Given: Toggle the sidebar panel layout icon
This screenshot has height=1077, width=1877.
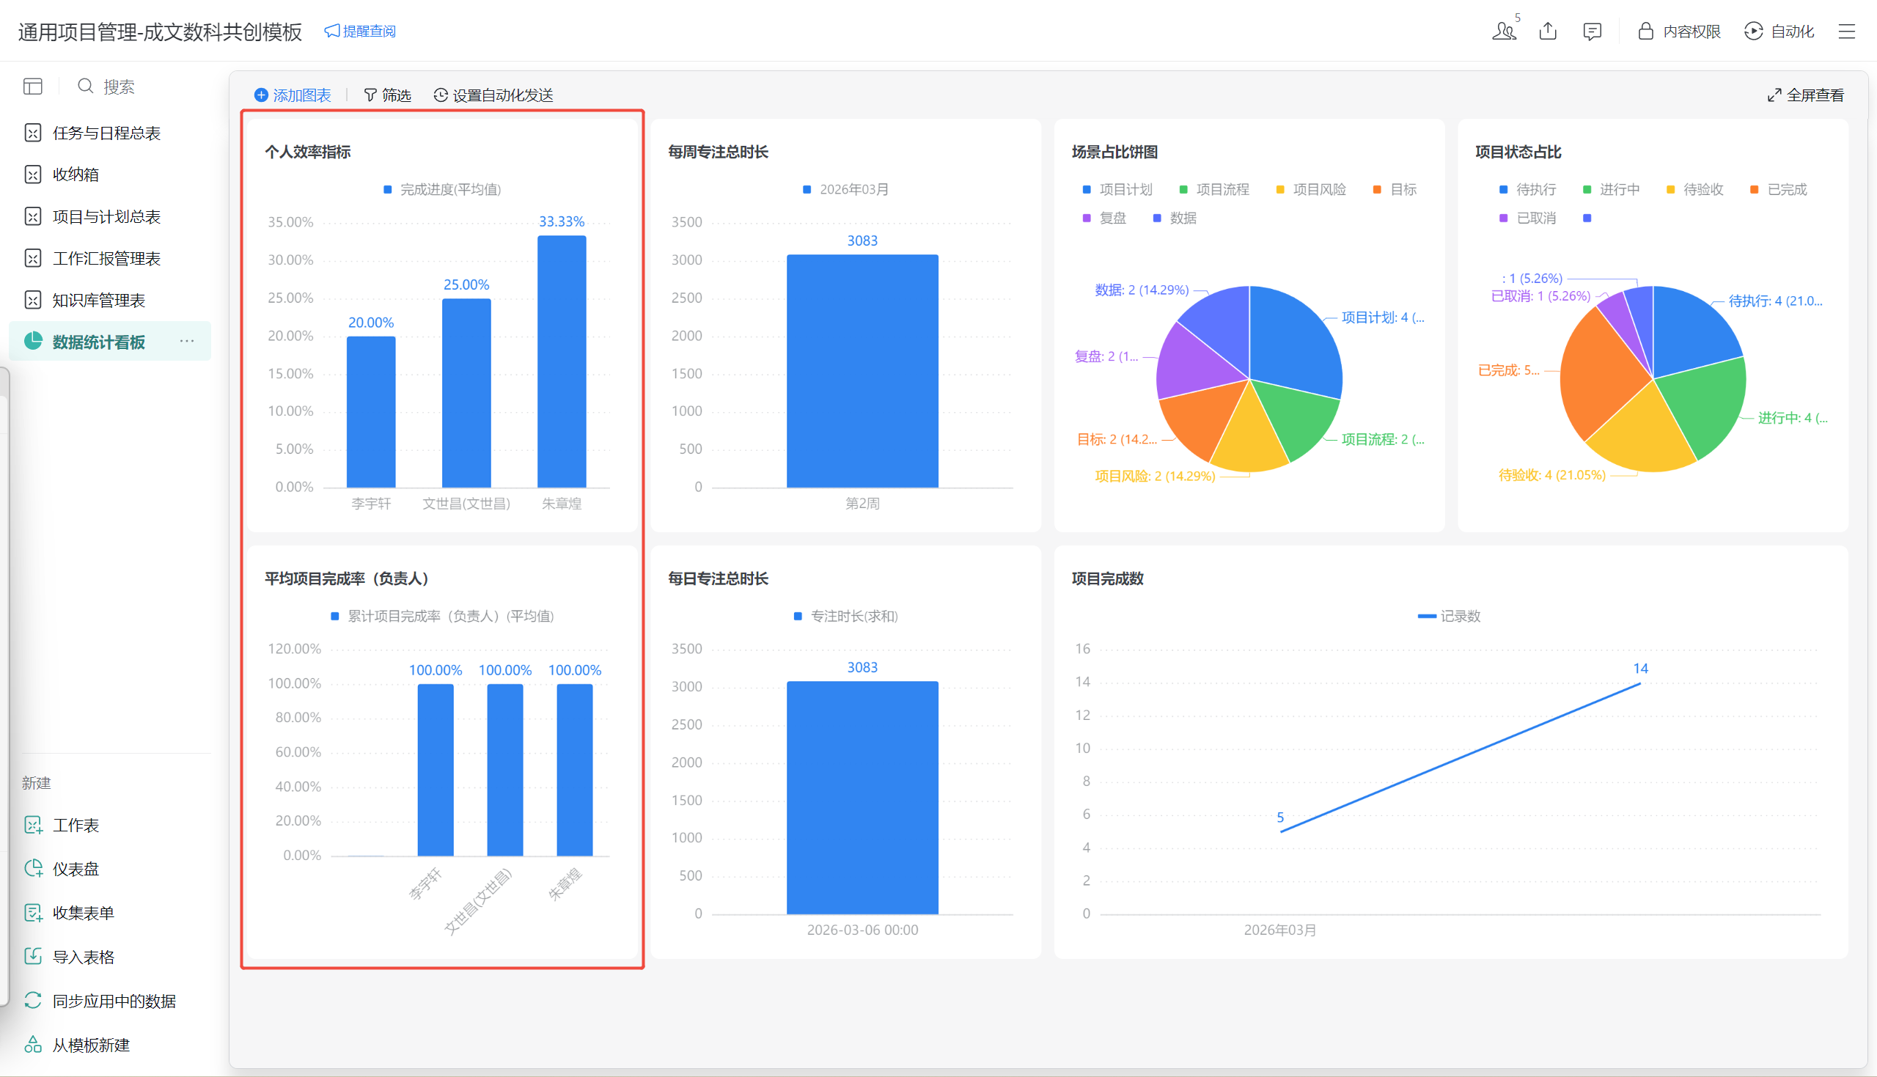Looking at the screenshot, I should [32, 87].
